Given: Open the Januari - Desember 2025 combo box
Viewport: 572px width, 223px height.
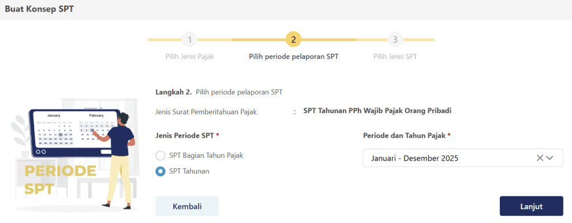Looking at the screenshot, I should (447, 158).
